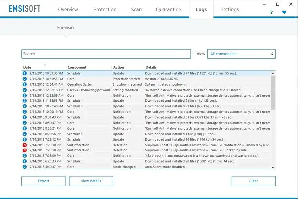This screenshot has height=199, width=298.
Task: Click info icon of Shutdown received row
Action: tap(25, 84)
